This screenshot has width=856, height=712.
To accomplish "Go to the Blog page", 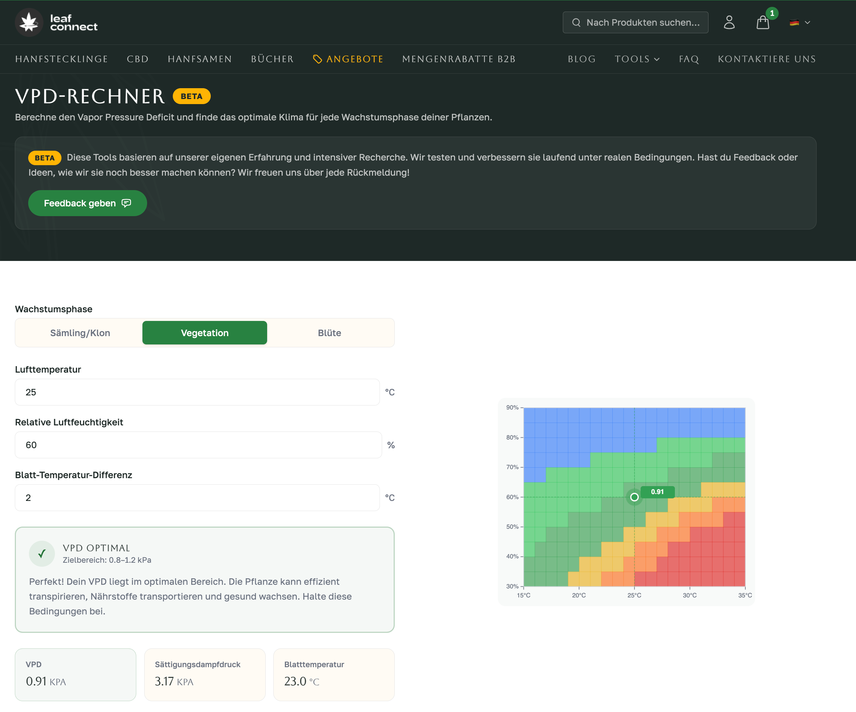I will pyautogui.click(x=582, y=59).
